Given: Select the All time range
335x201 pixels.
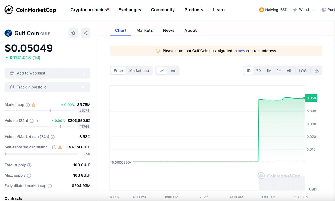Looking at the screenshot, I should pyautogui.click(x=289, y=71).
